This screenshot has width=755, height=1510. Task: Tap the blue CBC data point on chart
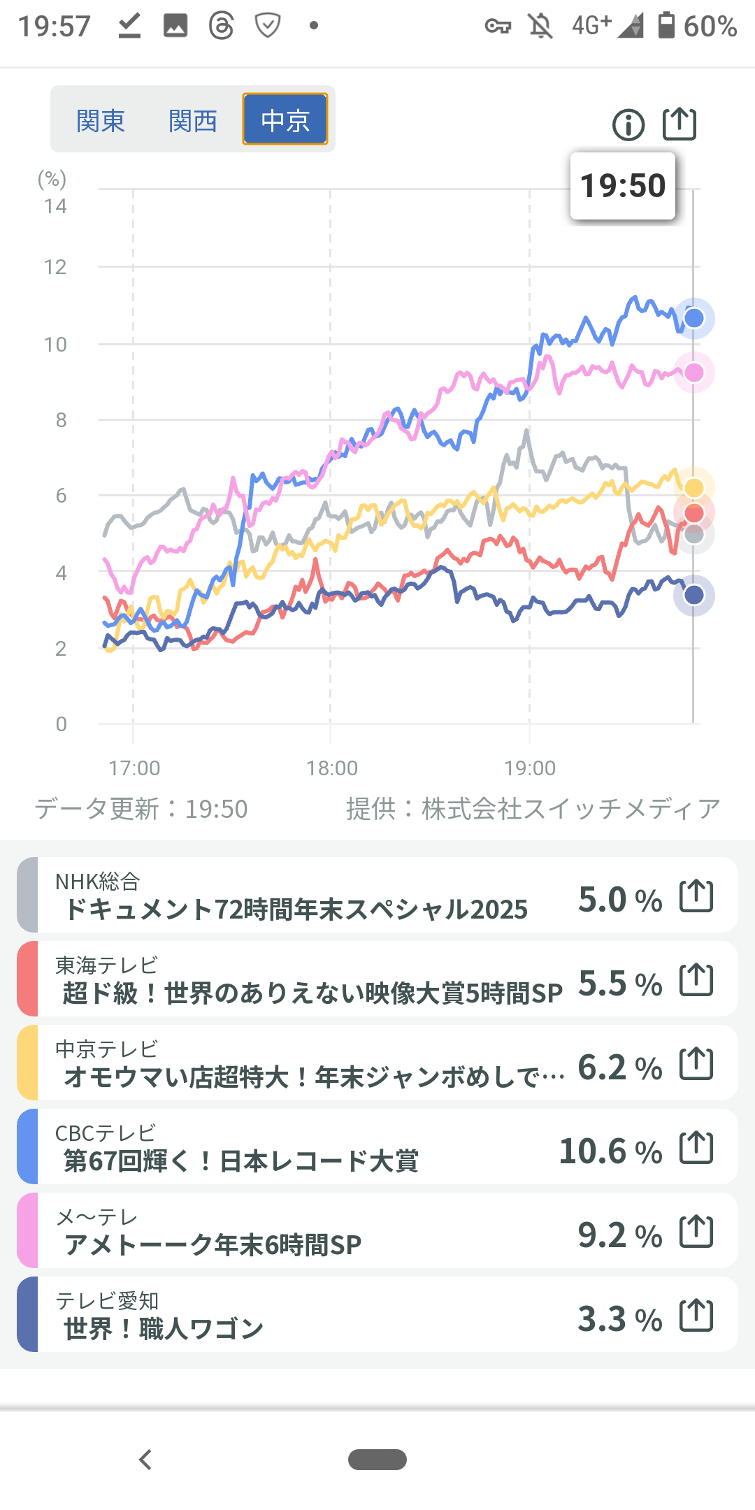(x=693, y=319)
